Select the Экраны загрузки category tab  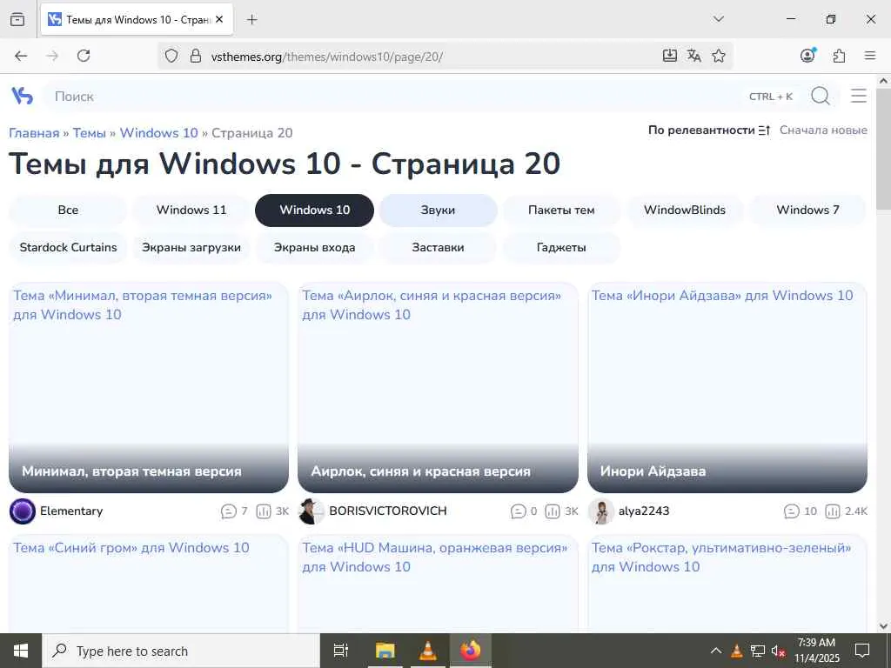[x=191, y=248]
